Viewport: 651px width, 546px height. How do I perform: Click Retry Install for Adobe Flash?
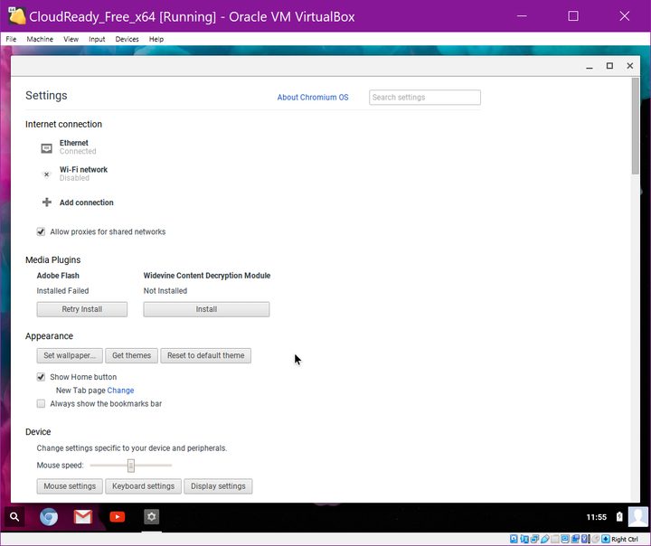coord(81,309)
